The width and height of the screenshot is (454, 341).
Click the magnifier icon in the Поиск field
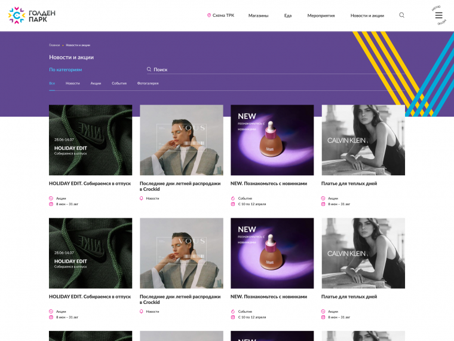point(149,69)
